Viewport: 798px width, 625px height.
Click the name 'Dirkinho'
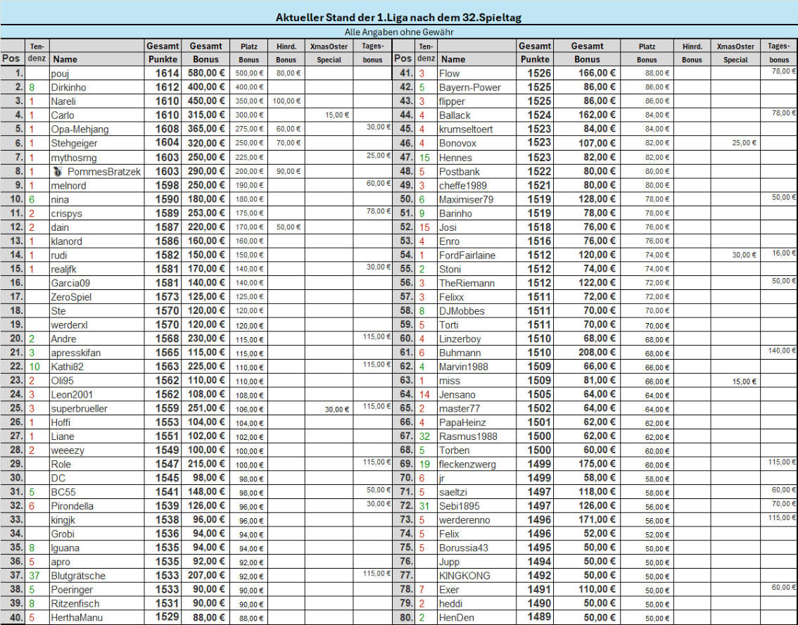point(68,87)
